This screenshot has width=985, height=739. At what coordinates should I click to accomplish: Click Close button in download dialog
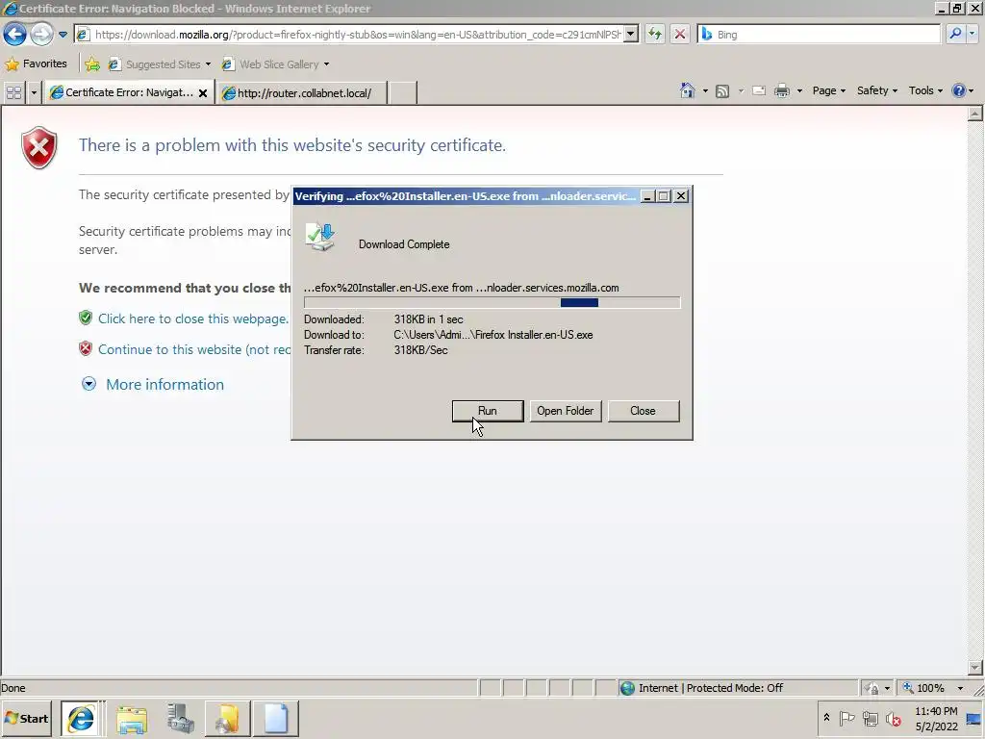[644, 411]
